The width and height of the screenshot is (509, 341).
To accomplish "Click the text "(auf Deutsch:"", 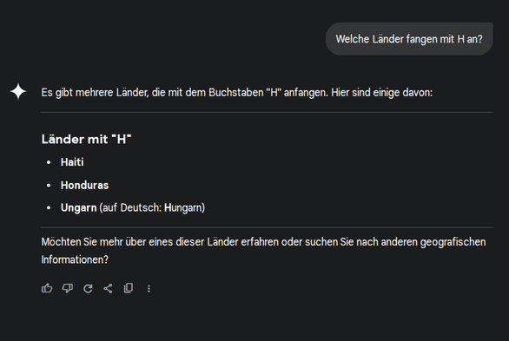I will 130,207.
